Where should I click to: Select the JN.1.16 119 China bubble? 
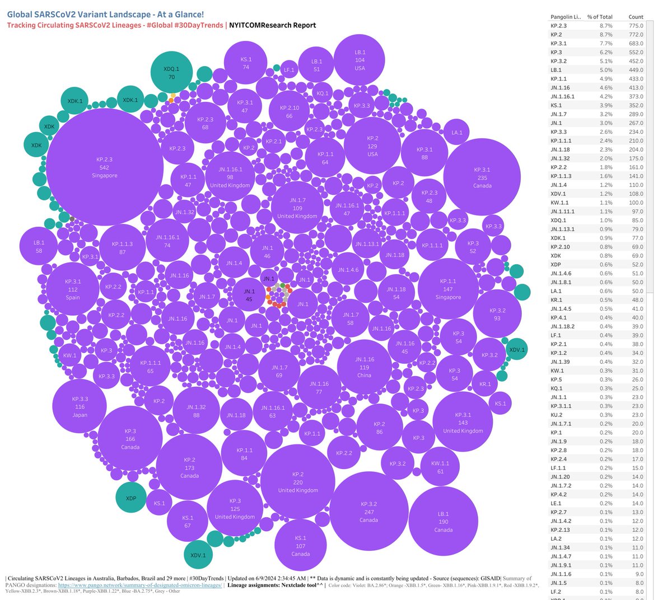[365, 367]
